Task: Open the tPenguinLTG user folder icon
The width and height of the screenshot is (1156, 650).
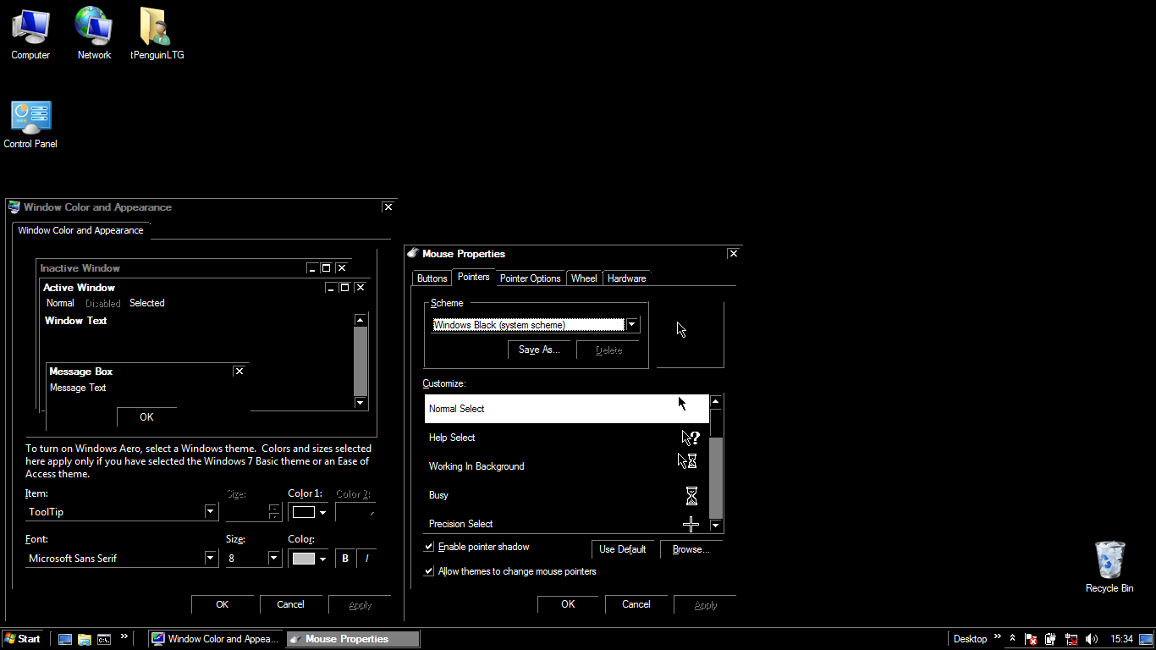Action: pyautogui.click(x=157, y=34)
